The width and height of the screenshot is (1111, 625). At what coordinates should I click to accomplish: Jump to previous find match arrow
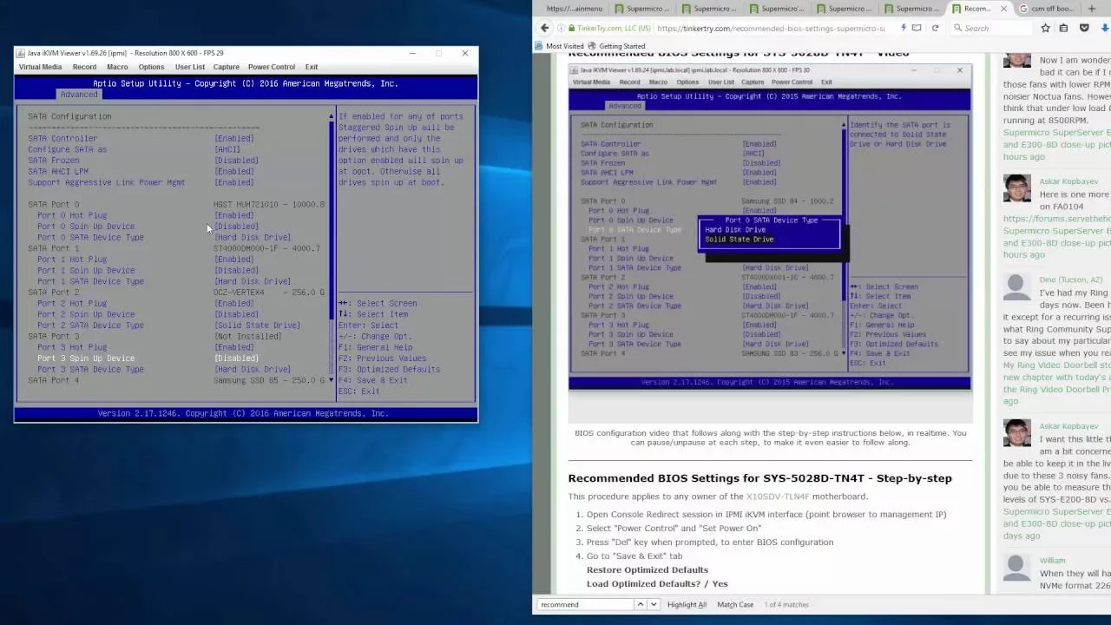[x=641, y=604]
